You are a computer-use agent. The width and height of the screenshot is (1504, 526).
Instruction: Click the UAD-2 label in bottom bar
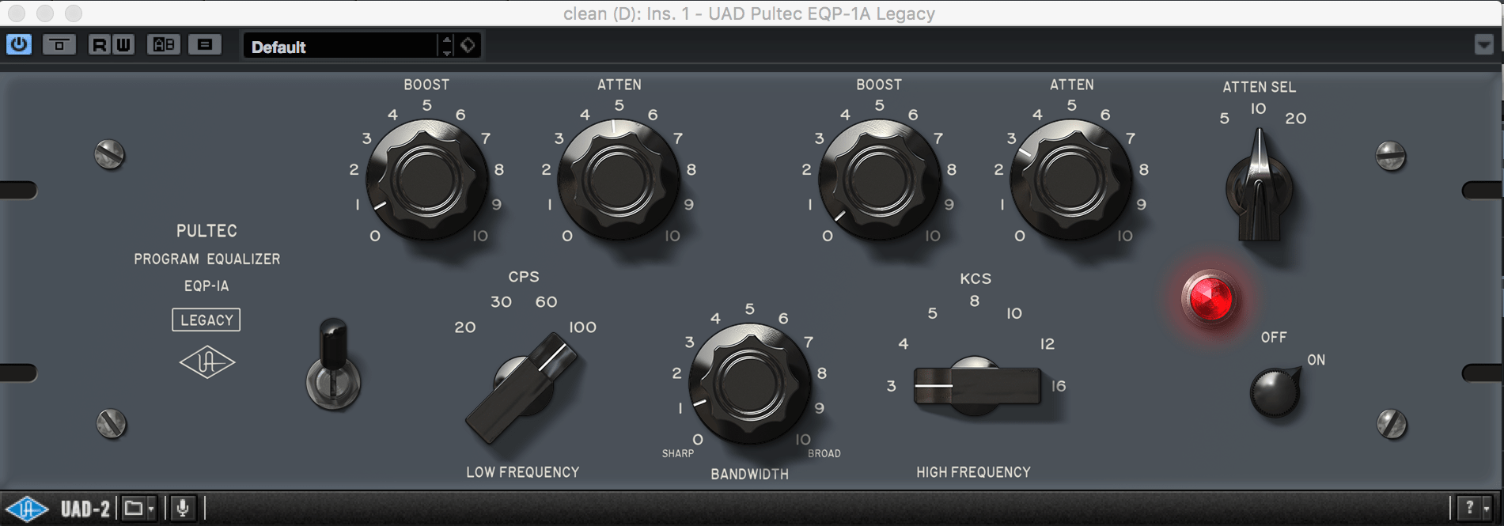[x=85, y=509]
